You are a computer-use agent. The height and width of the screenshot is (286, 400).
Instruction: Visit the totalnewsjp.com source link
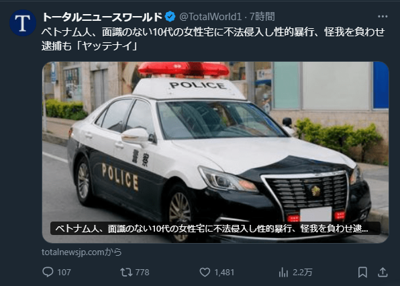coord(82,252)
